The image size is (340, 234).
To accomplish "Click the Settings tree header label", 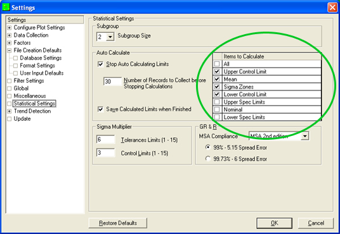I will (x=16, y=20).
